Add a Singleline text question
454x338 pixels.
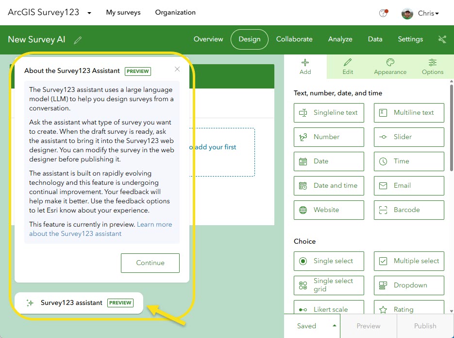329,113
